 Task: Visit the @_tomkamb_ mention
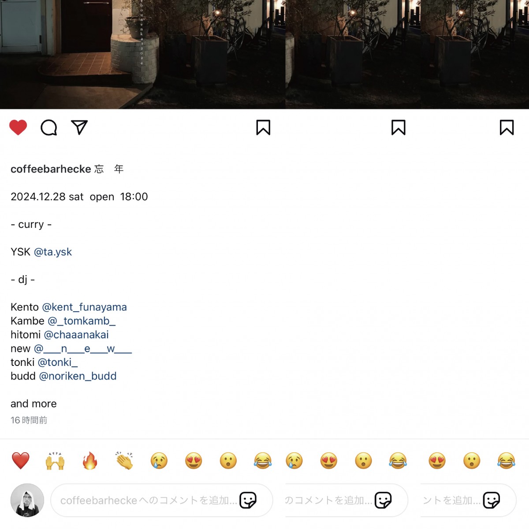(x=82, y=321)
